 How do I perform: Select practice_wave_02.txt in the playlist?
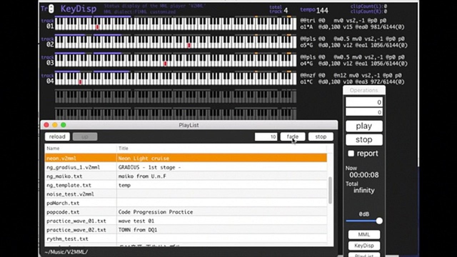click(186, 230)
